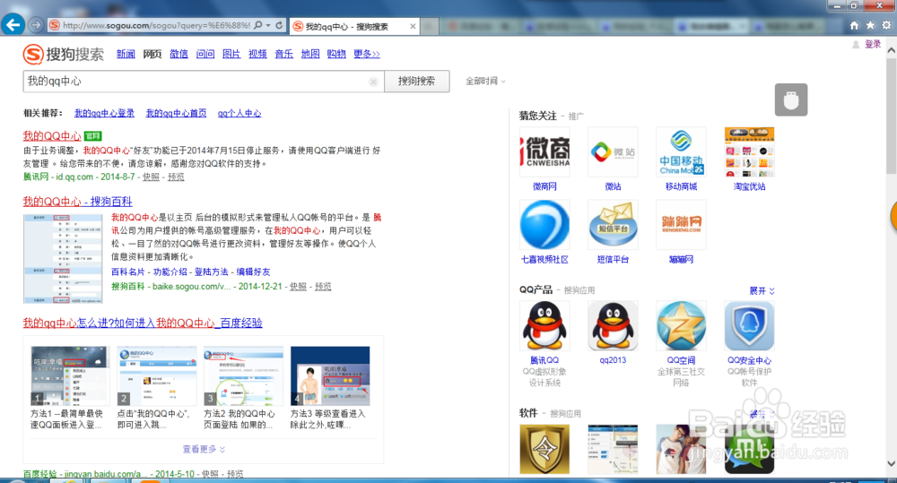This screenshot has width=897, height=483.
Task: Click the vertical scrollbar thumb
Action: [892, 115]
